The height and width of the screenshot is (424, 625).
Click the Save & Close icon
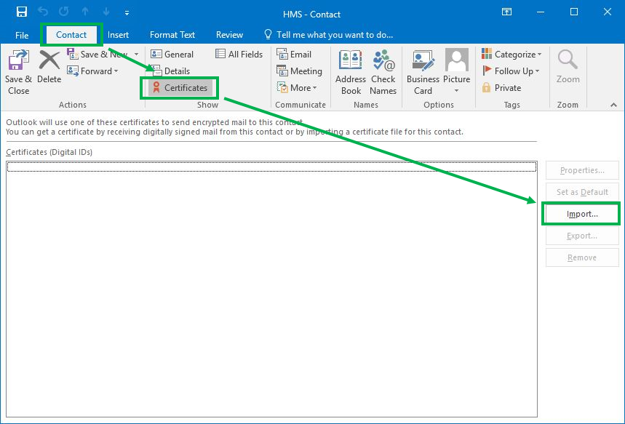[x=17, y=70]
